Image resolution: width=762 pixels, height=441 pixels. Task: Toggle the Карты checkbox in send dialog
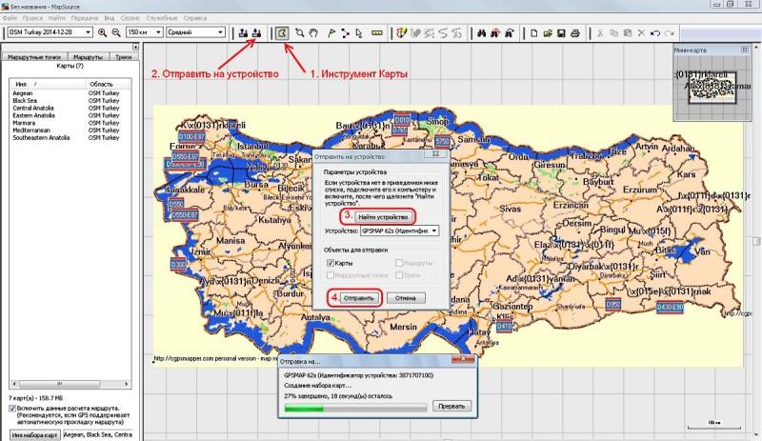pos(331,263)
